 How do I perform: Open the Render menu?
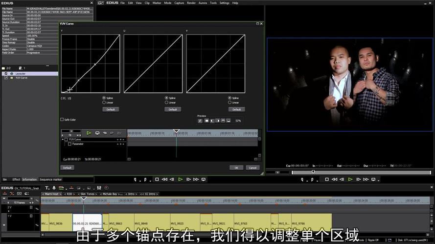(191, 3)
